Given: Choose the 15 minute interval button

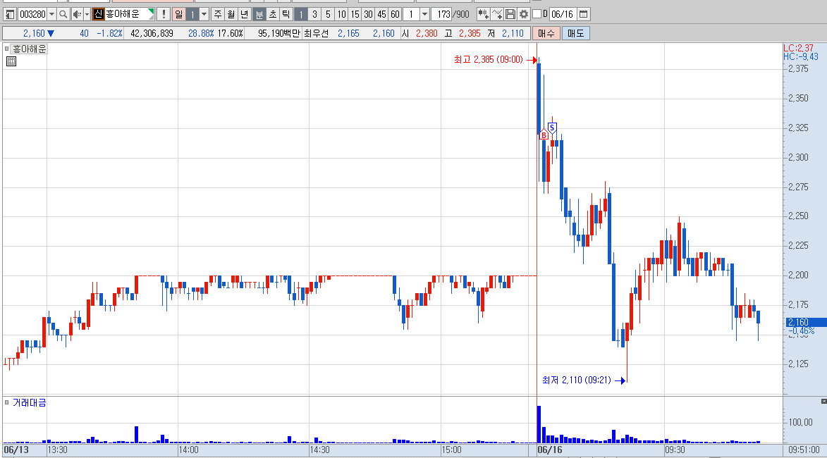Looking at the screenshot, I should (355, 14).
